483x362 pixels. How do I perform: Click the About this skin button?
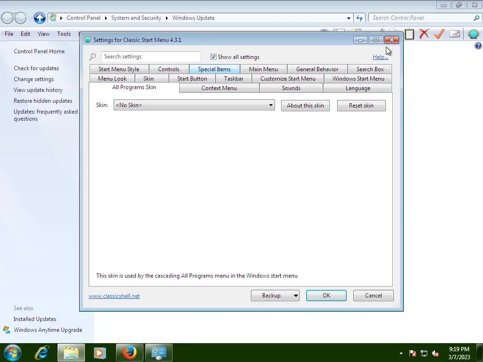[x=305, y=106]
